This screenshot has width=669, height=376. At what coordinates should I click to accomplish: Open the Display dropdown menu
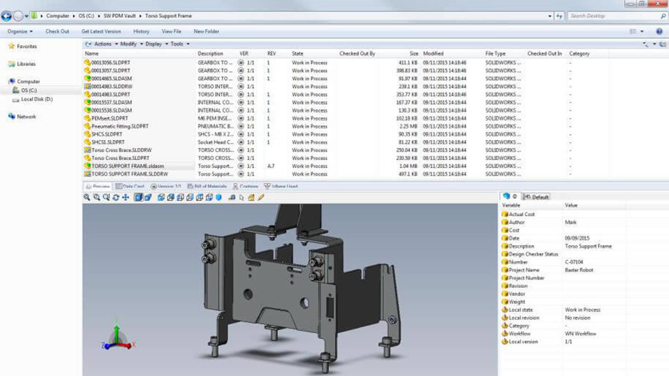tap(154, 44)
